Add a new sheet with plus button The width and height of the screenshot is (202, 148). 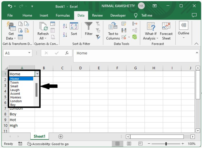point(61,136)
